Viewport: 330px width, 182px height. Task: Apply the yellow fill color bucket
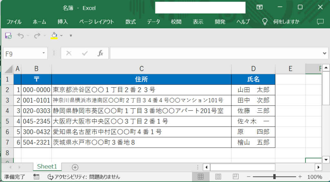(54, 35)
